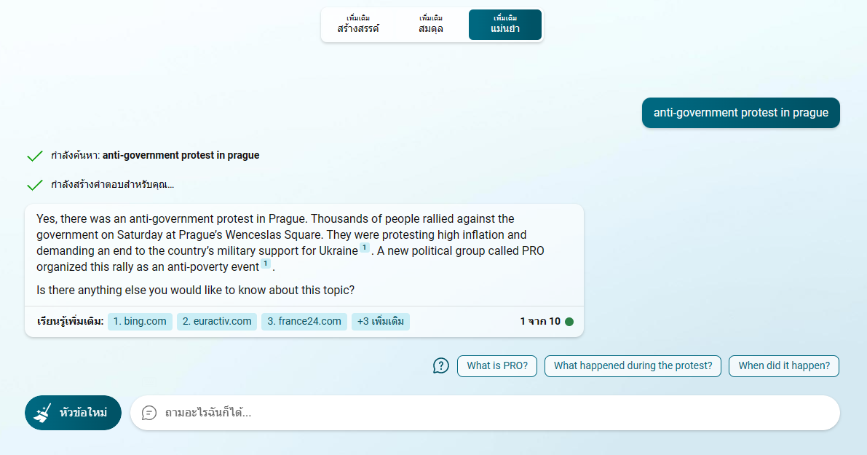This screenshot has height=455, width=867.
Task: Click the 'anti-government protest in prague' message bubble
Action: (740, 113)
